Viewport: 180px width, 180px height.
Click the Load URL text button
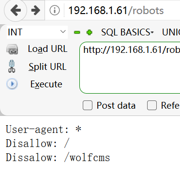[47, 49]
